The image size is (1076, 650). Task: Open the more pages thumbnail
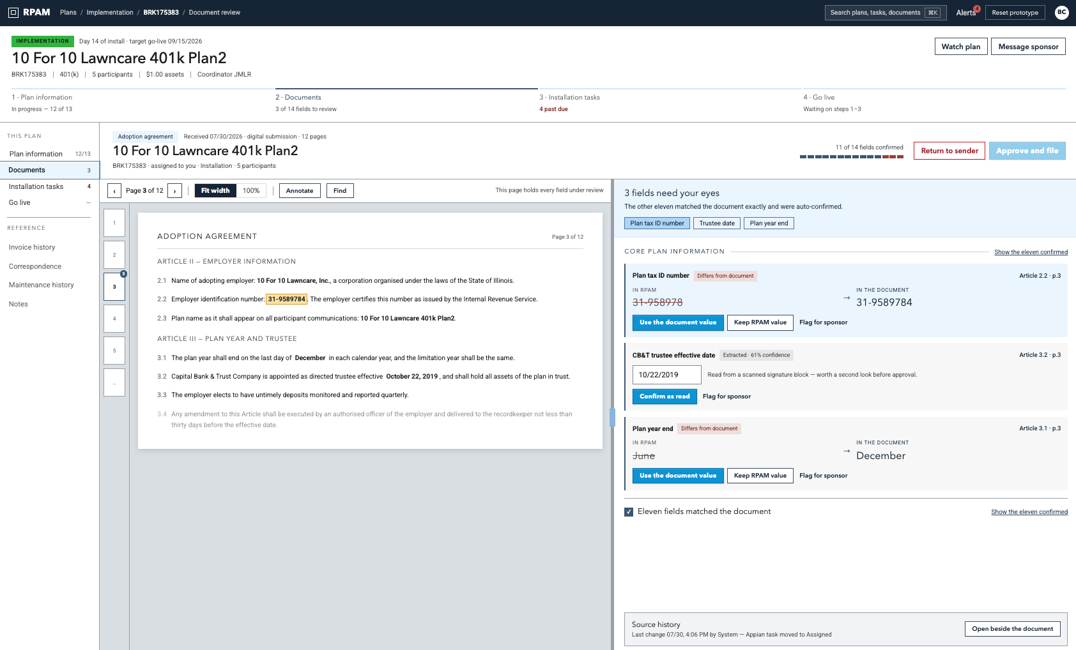(x=114, y=382)
